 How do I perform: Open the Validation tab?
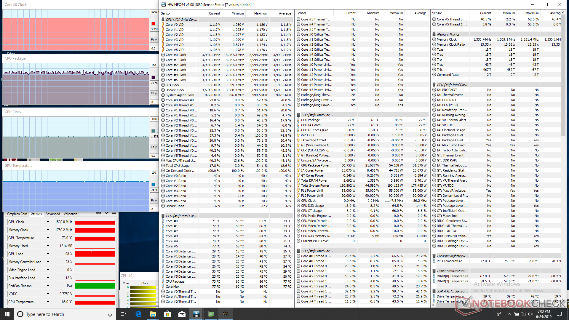70,214
